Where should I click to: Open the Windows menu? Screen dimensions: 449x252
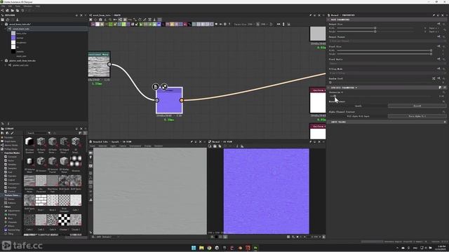tap(28, 6)
